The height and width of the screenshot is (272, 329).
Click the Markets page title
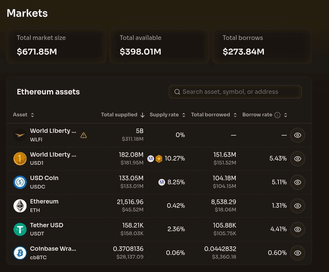(27, 13)
